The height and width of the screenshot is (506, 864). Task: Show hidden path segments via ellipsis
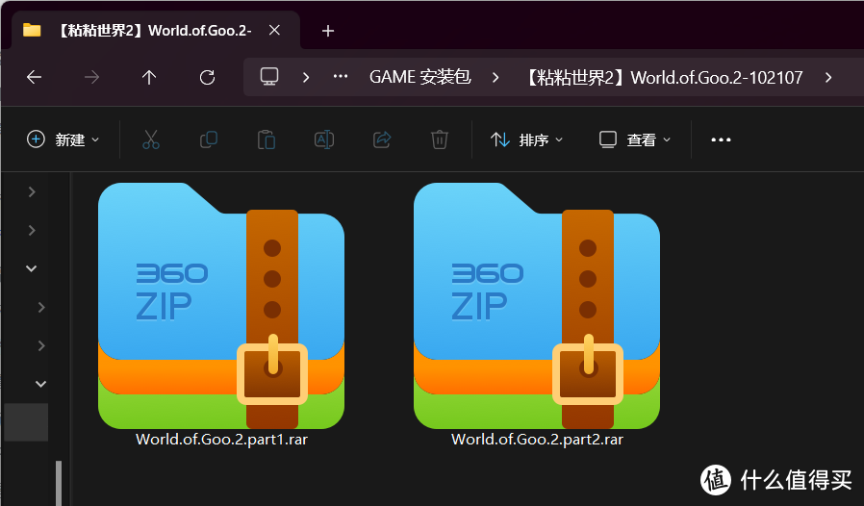(341, 77)
